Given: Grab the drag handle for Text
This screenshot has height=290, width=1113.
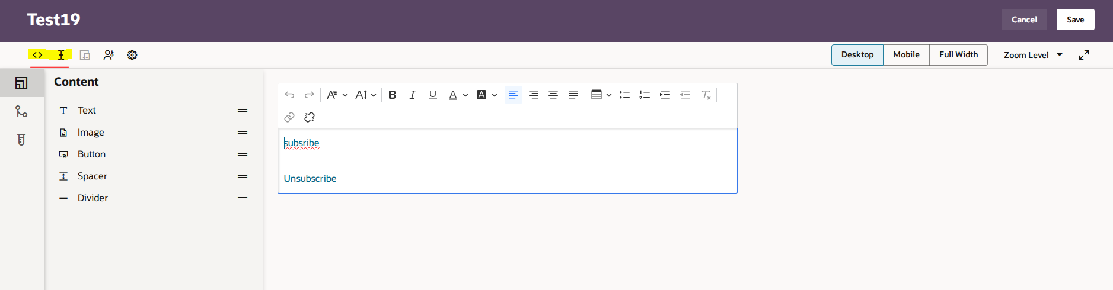Looking at the screenshot, I should (243, 111).
